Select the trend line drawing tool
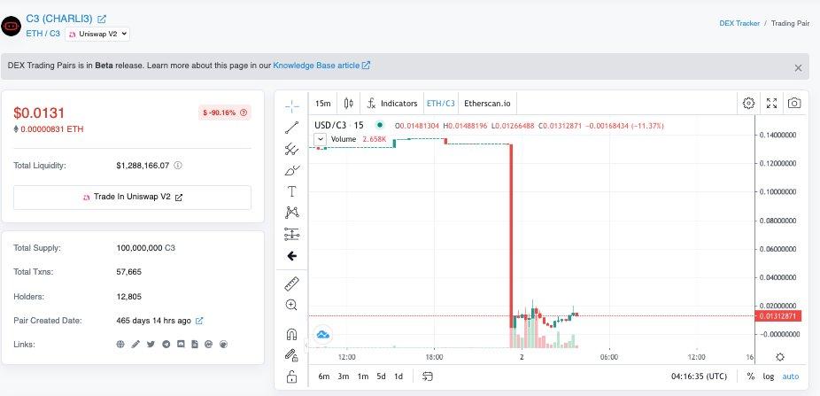 [x=291, y=127]
